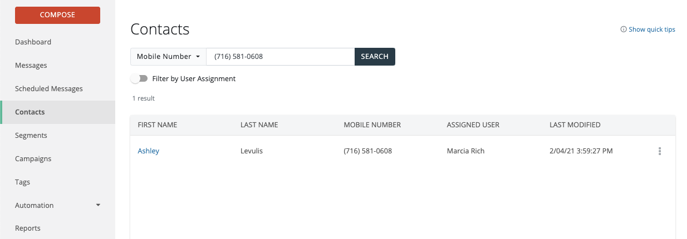This screenshot has width=687, height=239.
Task: Sort by the First Name column header
Action: [x=158, y=125]
